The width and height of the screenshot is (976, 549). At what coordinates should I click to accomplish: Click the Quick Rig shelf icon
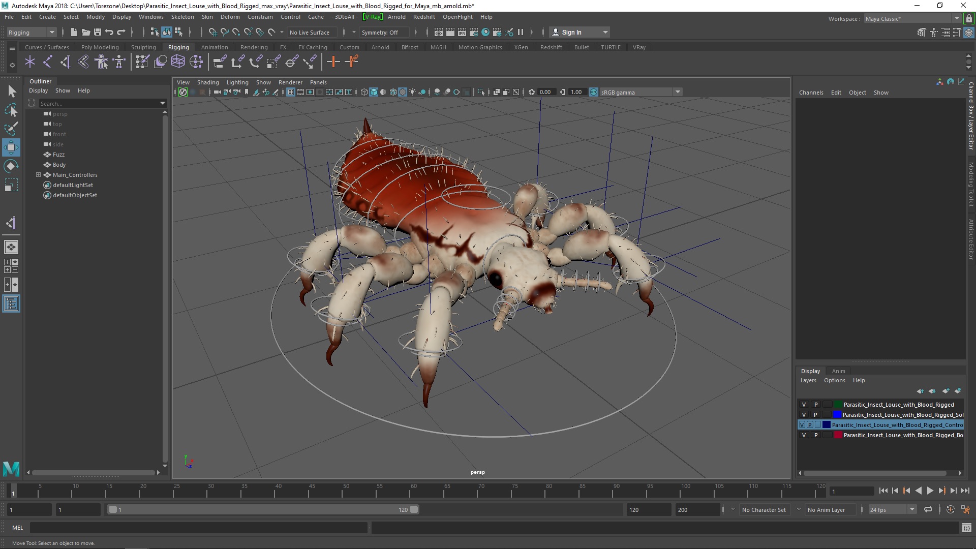(x=101, y=62)
